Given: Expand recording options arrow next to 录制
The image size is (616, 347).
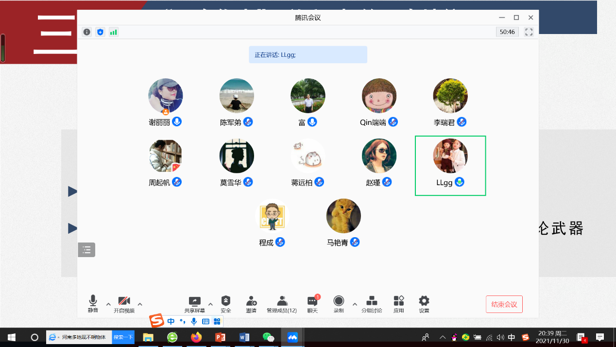Looking at the screenshot, I should (355, 304).
